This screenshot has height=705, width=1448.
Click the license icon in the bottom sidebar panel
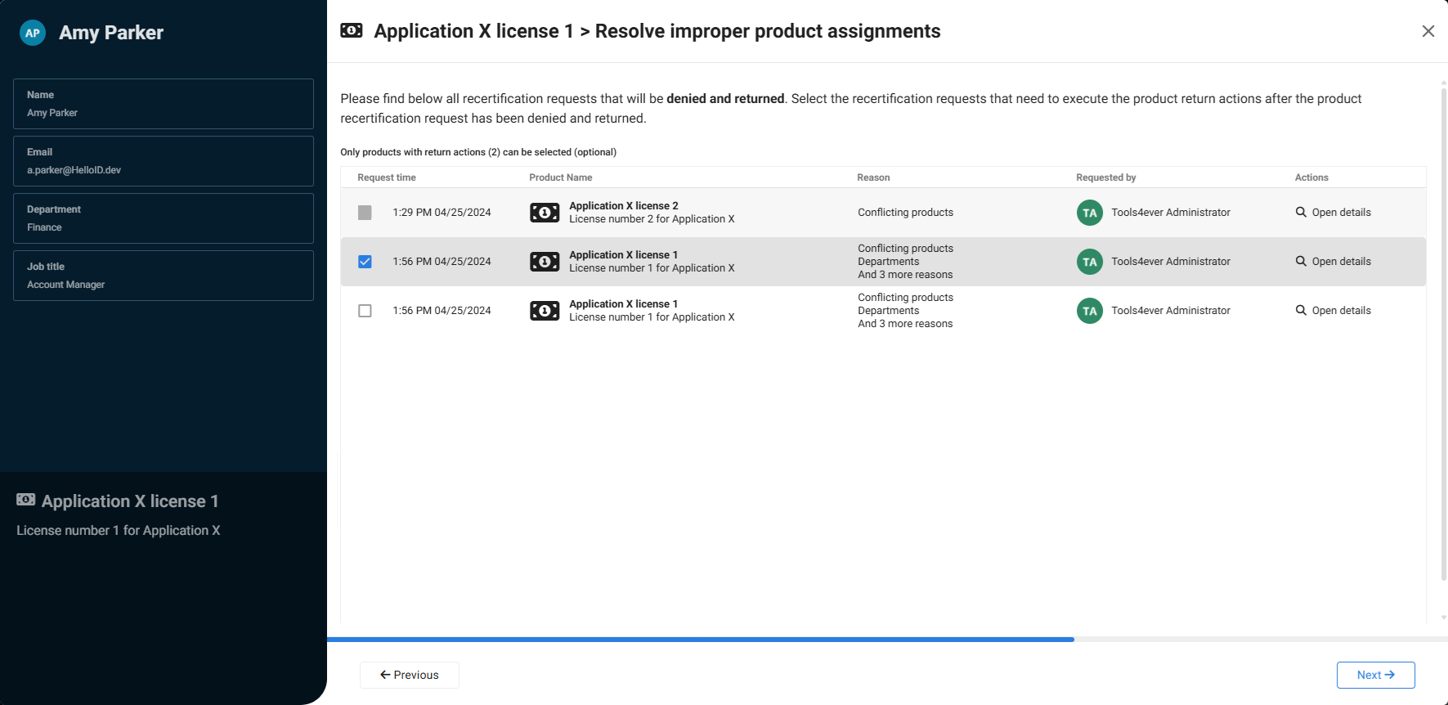(26, 500)
